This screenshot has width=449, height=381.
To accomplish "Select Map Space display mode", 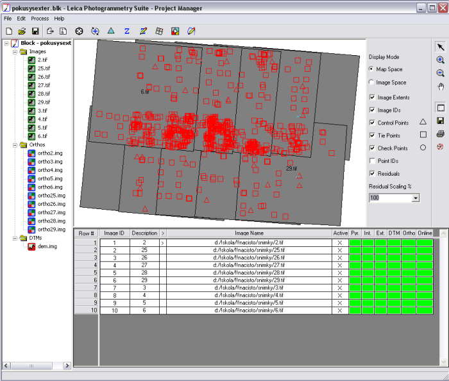I will 371,69.
